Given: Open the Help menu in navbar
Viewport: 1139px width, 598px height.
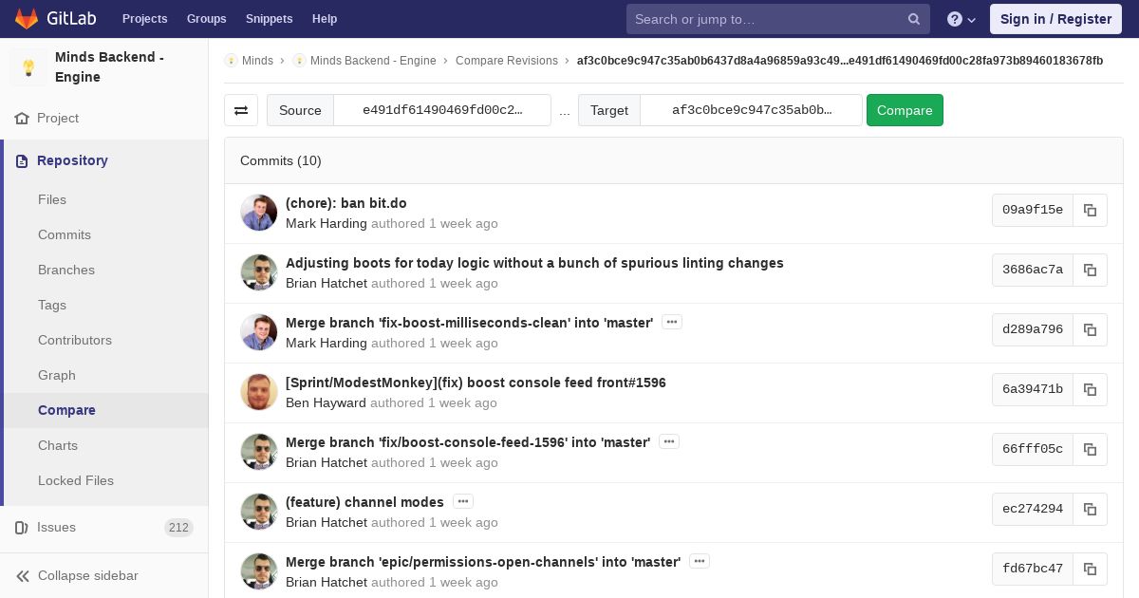Looking at the screenshot, I should [325, 19].
